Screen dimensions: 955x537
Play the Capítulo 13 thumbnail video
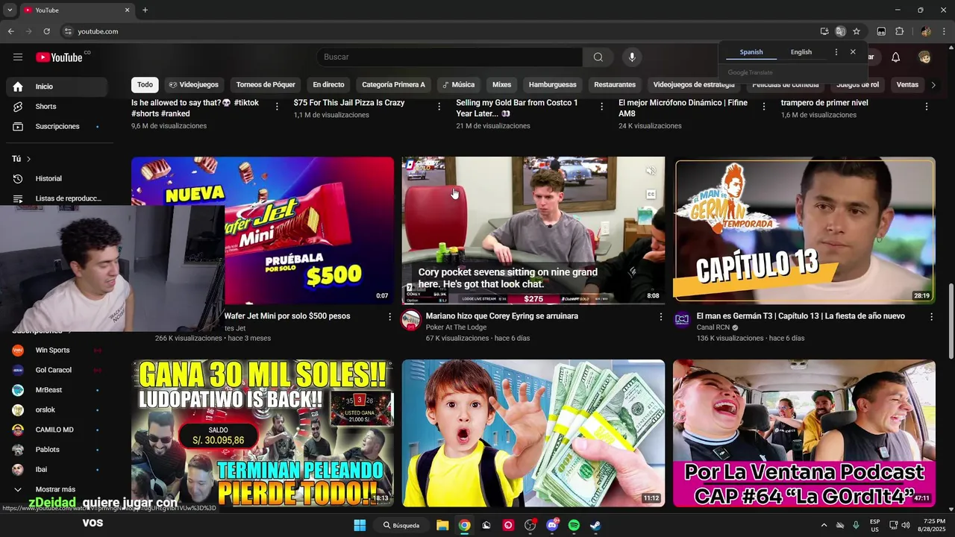coord(804,230)
